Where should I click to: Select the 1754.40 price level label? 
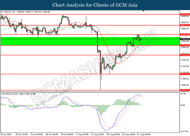pyautogui.click(x=185, y=55)
